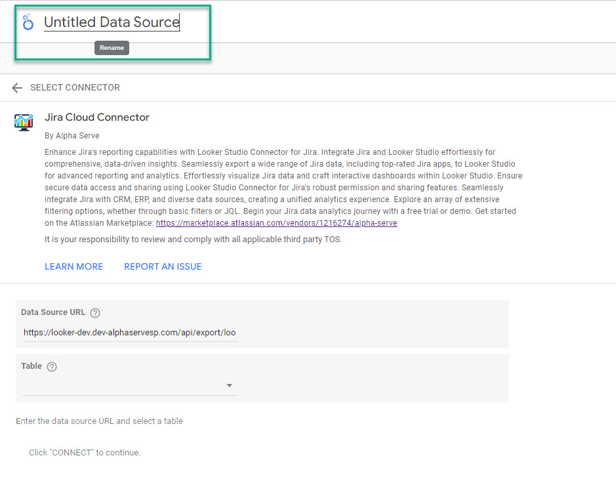Click the third party TOS responsibility notice
The width and height of the screenshot is (616, 483).
[x=194, y=240]
